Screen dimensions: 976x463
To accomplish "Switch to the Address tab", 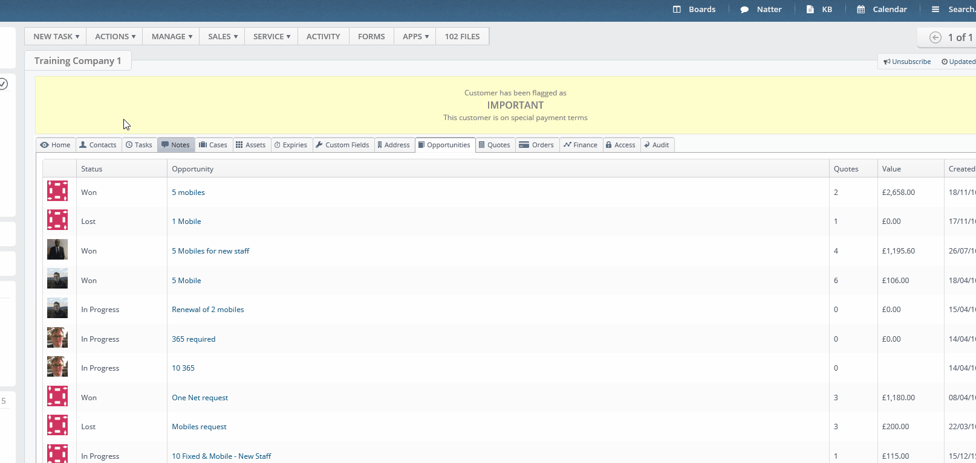I will click(394, 145).
